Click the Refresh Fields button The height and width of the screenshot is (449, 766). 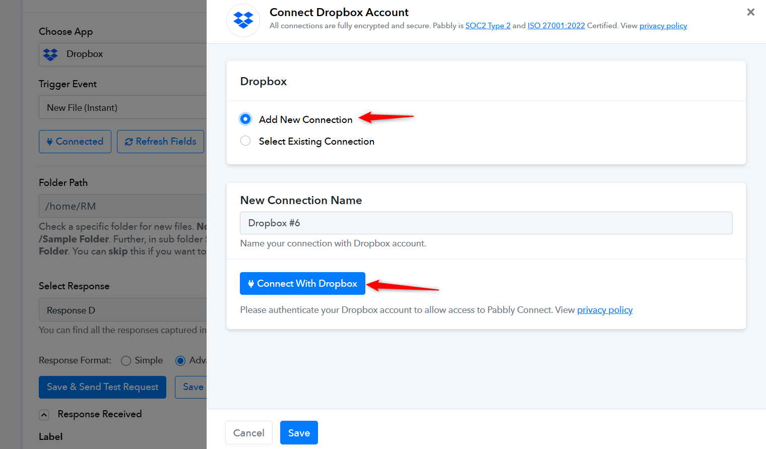point(160,142)
